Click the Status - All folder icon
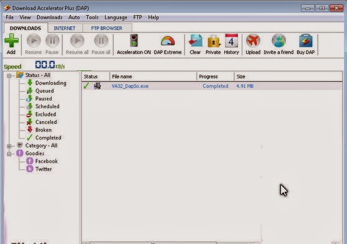Viewport: 347px width, 244px height. point(20,75)
